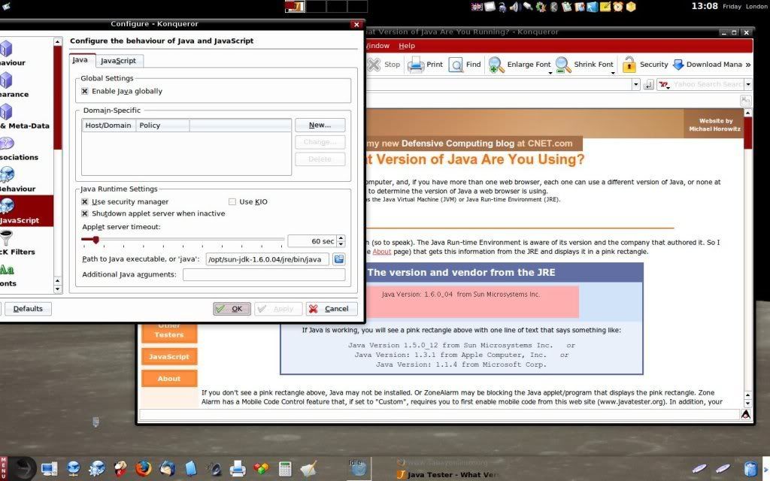Open the trash bin icon in bottom panel

[x=750, y=469]
